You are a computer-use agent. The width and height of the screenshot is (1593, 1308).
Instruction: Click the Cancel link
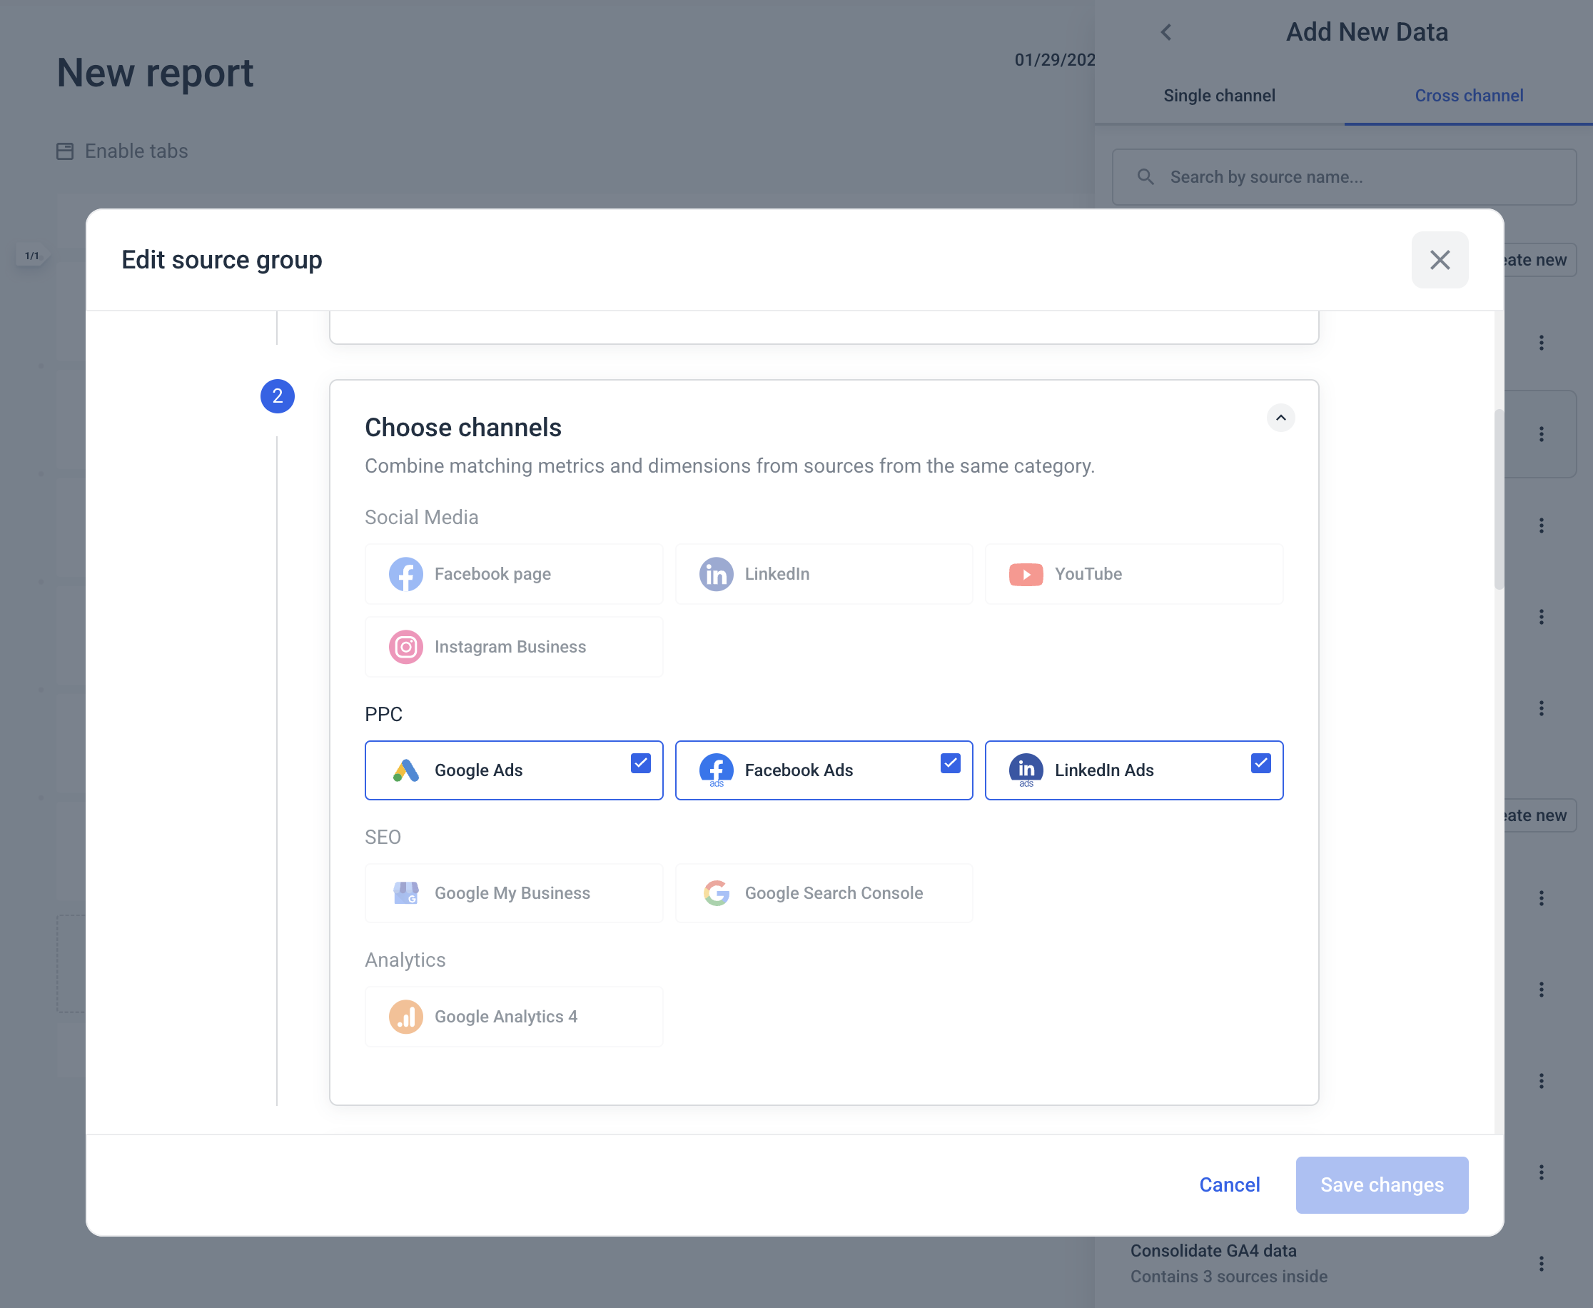pos(1228,1184)
